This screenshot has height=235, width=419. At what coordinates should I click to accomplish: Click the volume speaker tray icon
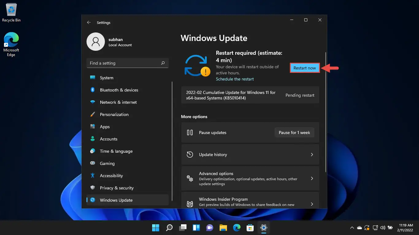point(382,228)
